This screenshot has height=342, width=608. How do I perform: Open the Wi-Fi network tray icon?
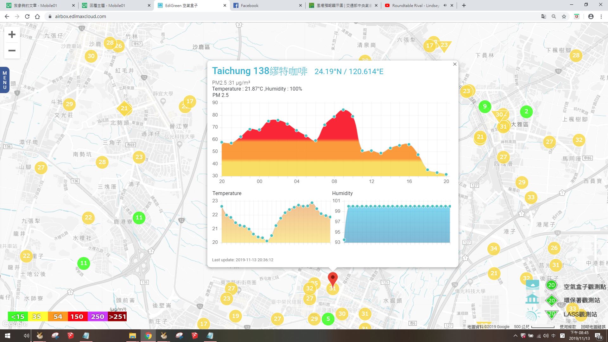539,336
